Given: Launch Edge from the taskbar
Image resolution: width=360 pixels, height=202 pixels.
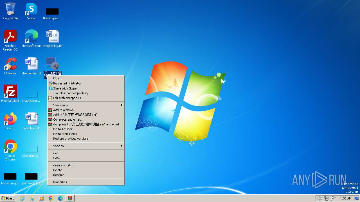Looking at the screenshot, I should 60,198.
